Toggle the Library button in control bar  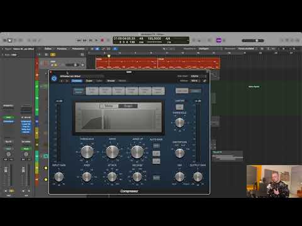(4, 40)
